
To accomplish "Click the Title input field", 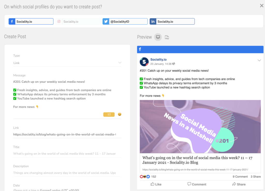I will [x=67, y=154].
